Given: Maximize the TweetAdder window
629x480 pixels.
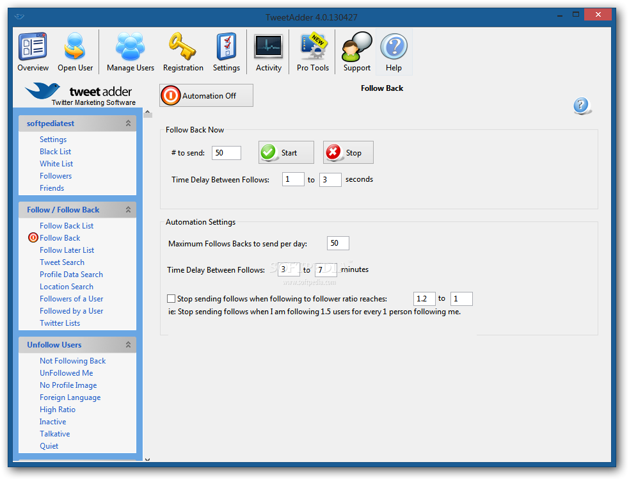Looking at the screenshot, I should point(576,15).
